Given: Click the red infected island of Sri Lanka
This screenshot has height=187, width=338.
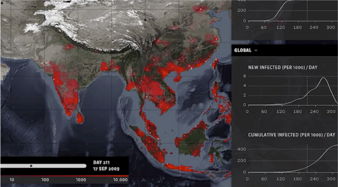Looking at the screenshot, I should pyautogui.click(x=80, y=118).
